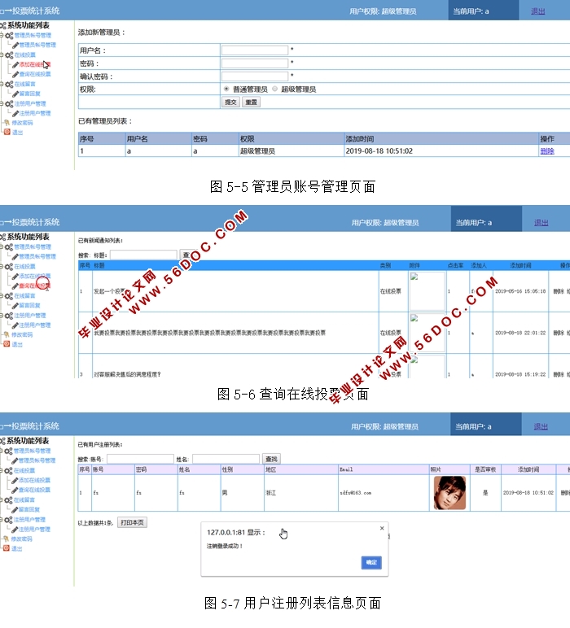Viewport: 570px width, 628px height.
Task: Focus the 确认密码 input field
Action: click(x=255, y=76)
